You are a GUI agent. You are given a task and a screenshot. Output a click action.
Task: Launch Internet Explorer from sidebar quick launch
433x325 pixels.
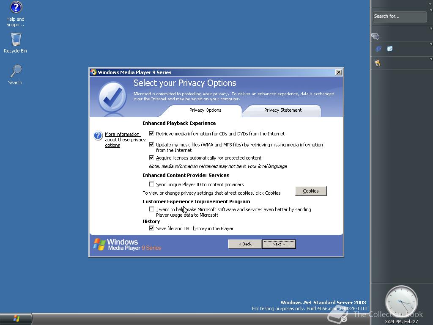point(378,49)
